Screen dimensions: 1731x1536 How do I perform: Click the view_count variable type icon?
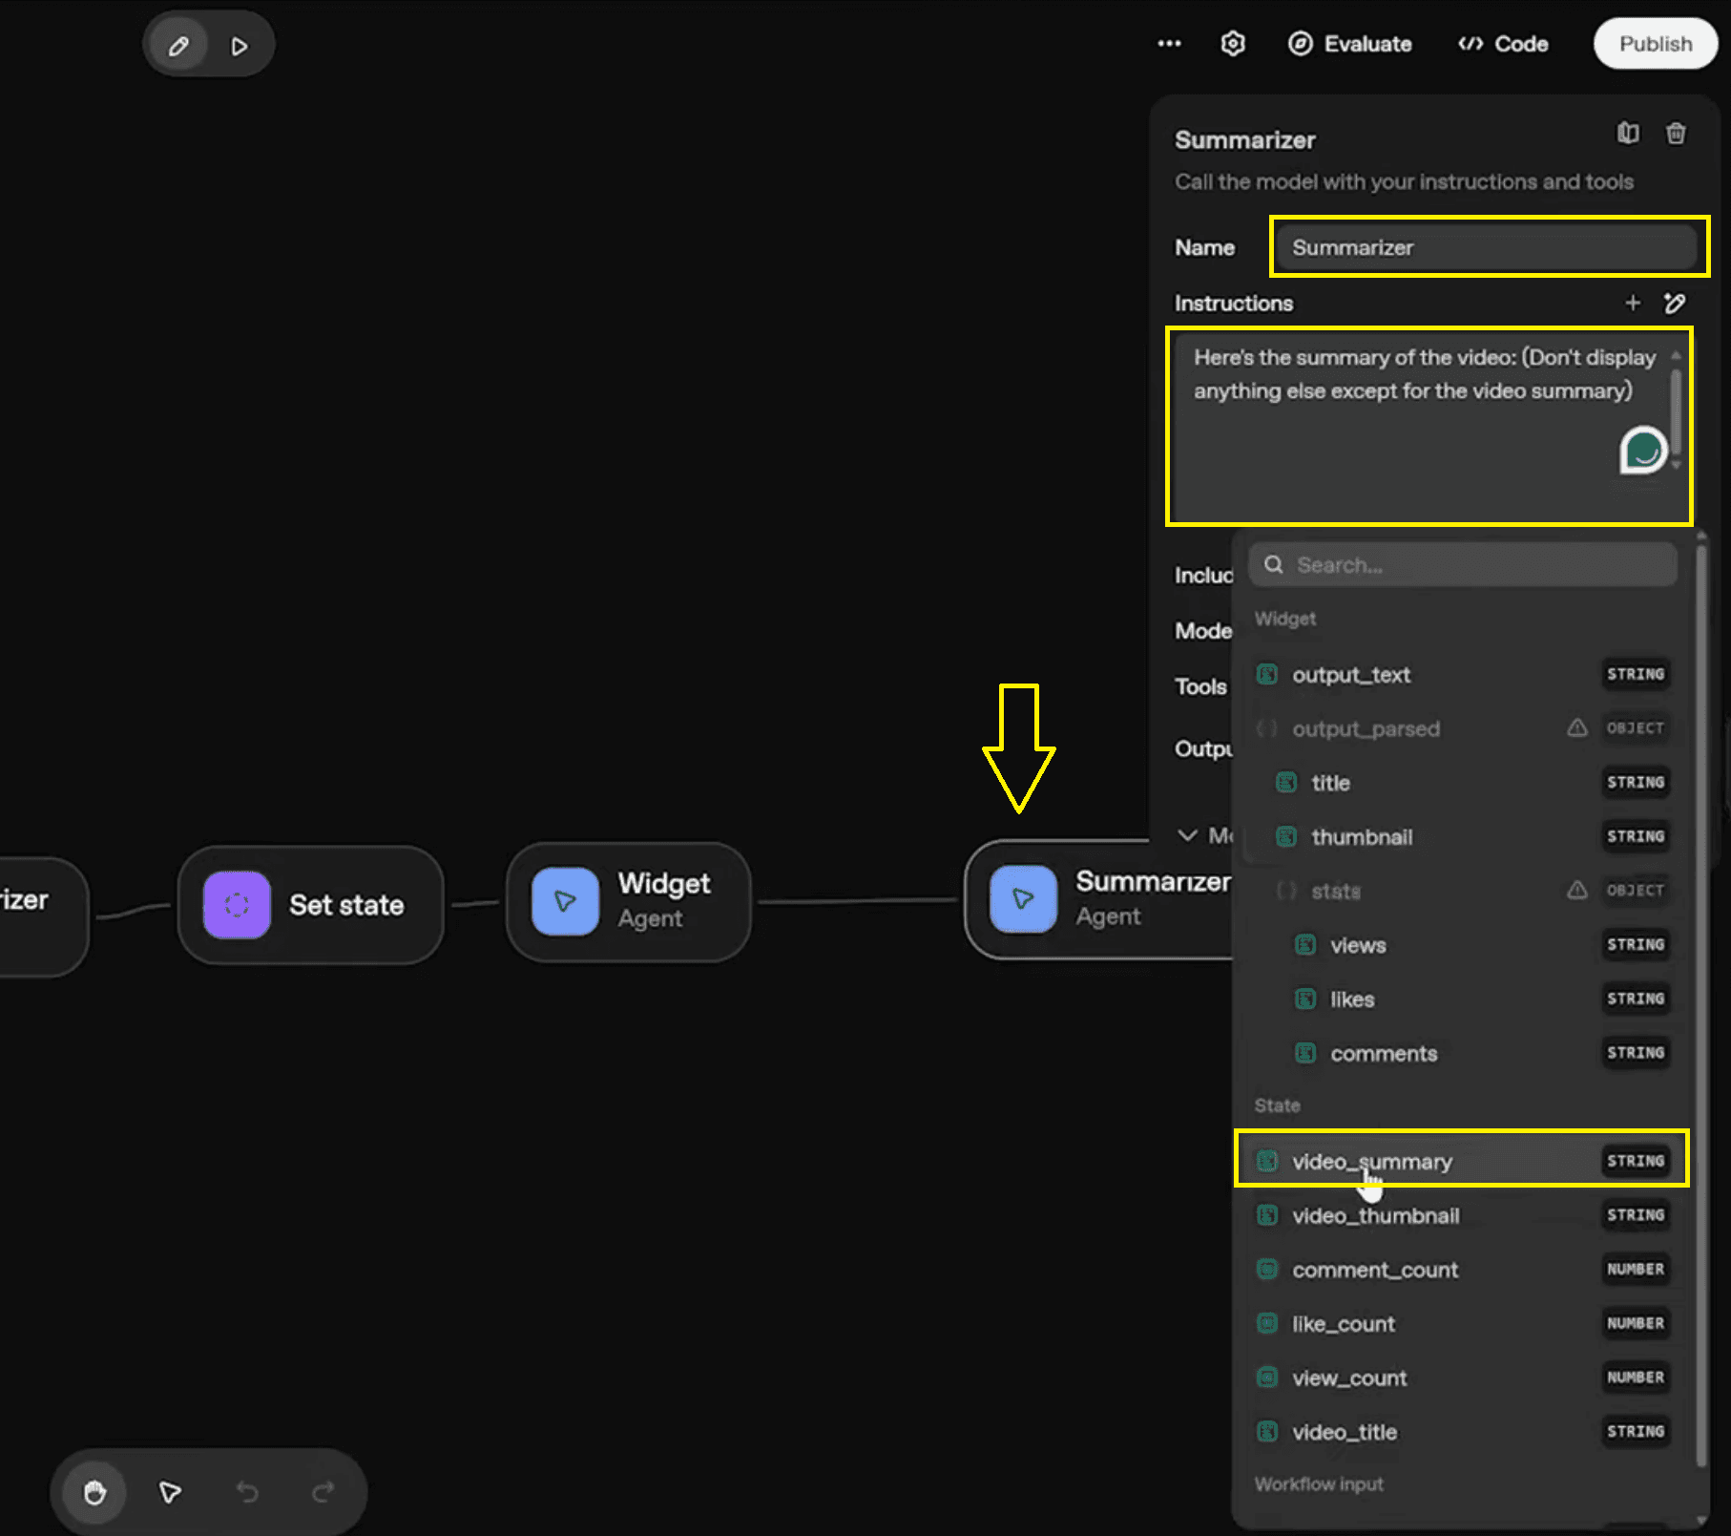(1267, 1378)
